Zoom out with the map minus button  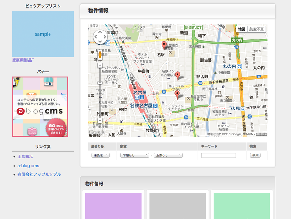[100, 120]
